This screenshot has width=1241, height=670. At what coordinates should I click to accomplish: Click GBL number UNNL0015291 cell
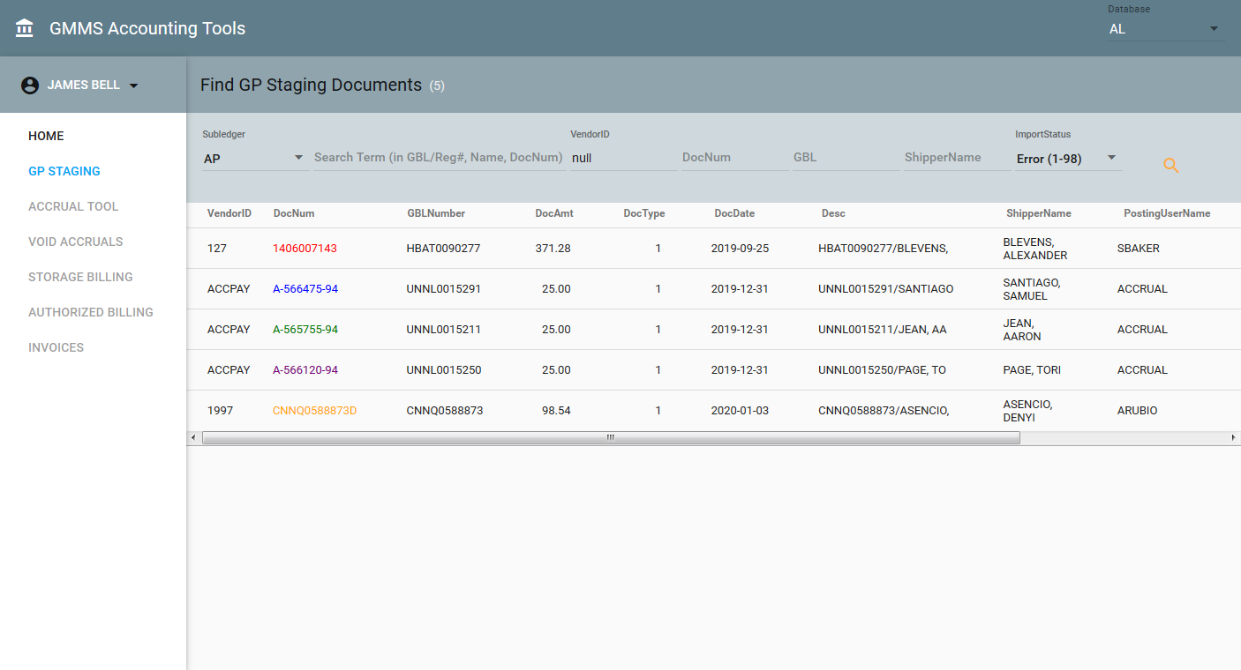pyautogui.click(x=444, y=289)
